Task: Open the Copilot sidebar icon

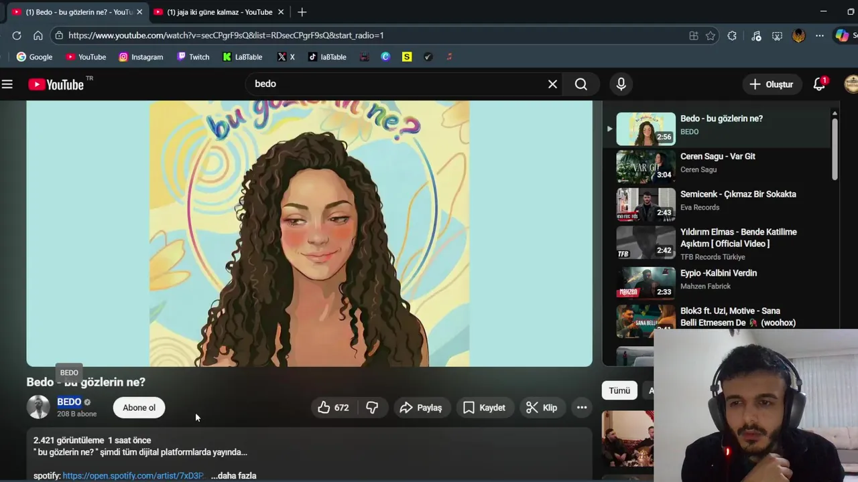Action: [842, 35]
